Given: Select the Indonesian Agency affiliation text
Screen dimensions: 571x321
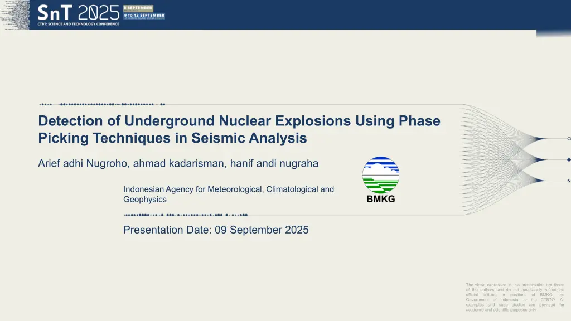Looking at the screenshot, I should coord(228,194).
